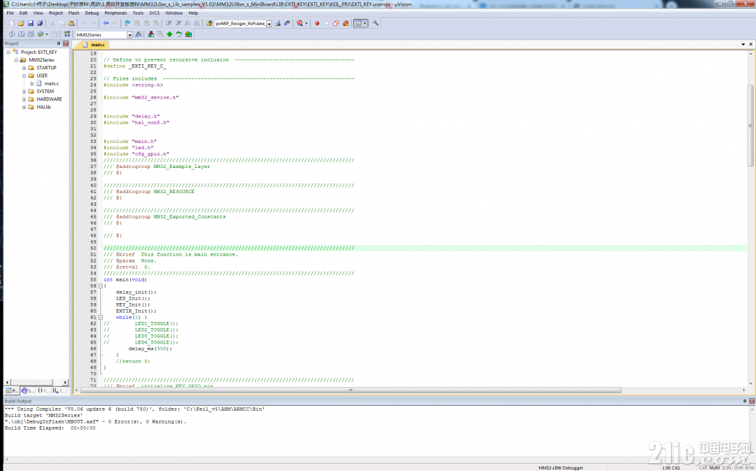Click the Incremental Find binoculars icon
Image resolution: width=756 pixels, height=471 pixels.
(x=287, y=23)
